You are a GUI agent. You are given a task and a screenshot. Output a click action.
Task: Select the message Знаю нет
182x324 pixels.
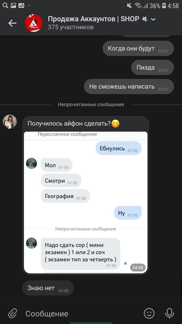pyautogui.click(x=48, y=288)
